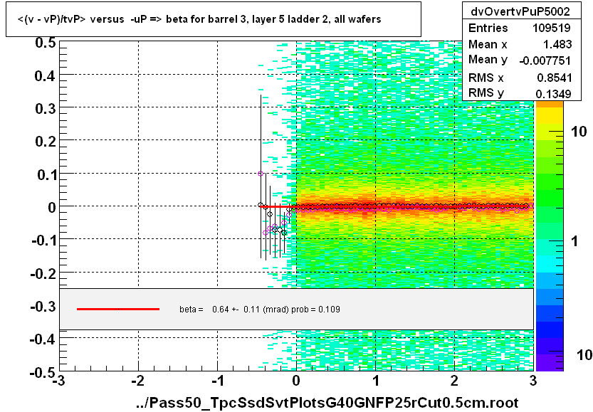Click the y-axis label -0.4
Screen dimensions: 593x412
(x=43, y=339)
